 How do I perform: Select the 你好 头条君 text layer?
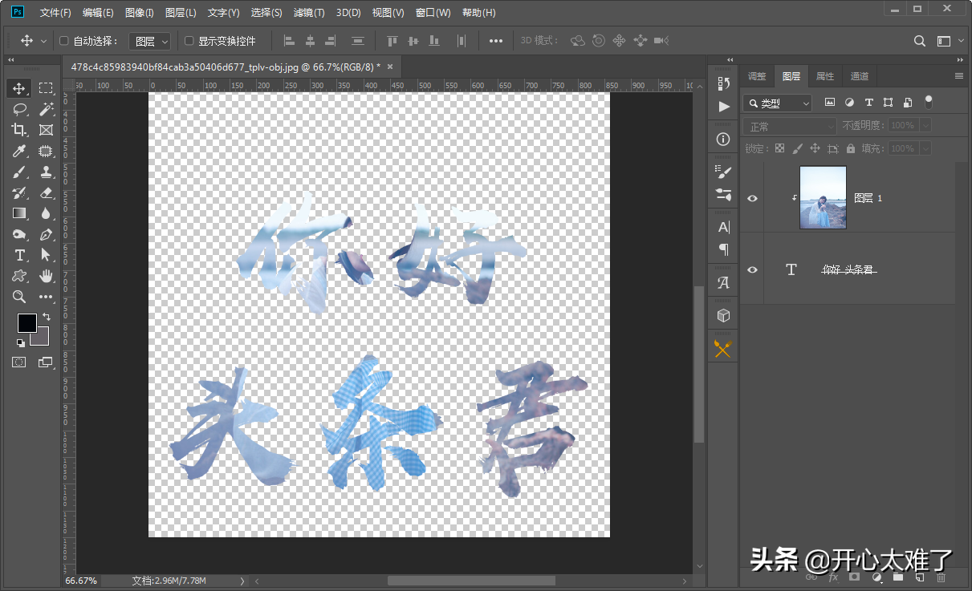[x=849, y=270]
